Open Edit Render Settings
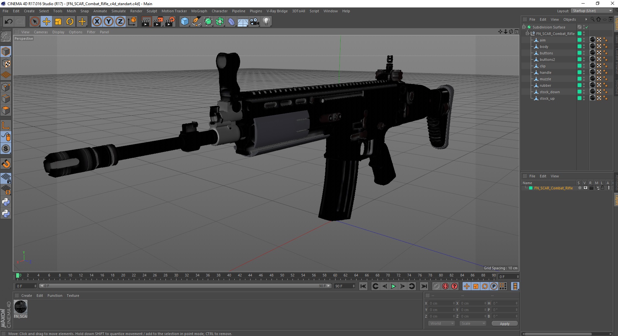Viewport: 618px width, 336px height. click(170, 22)
